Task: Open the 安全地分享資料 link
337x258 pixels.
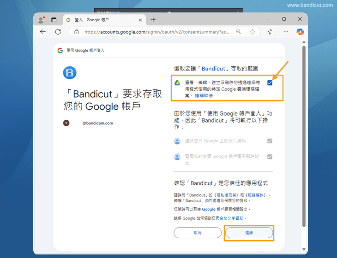Action: (x=229, y=218)
